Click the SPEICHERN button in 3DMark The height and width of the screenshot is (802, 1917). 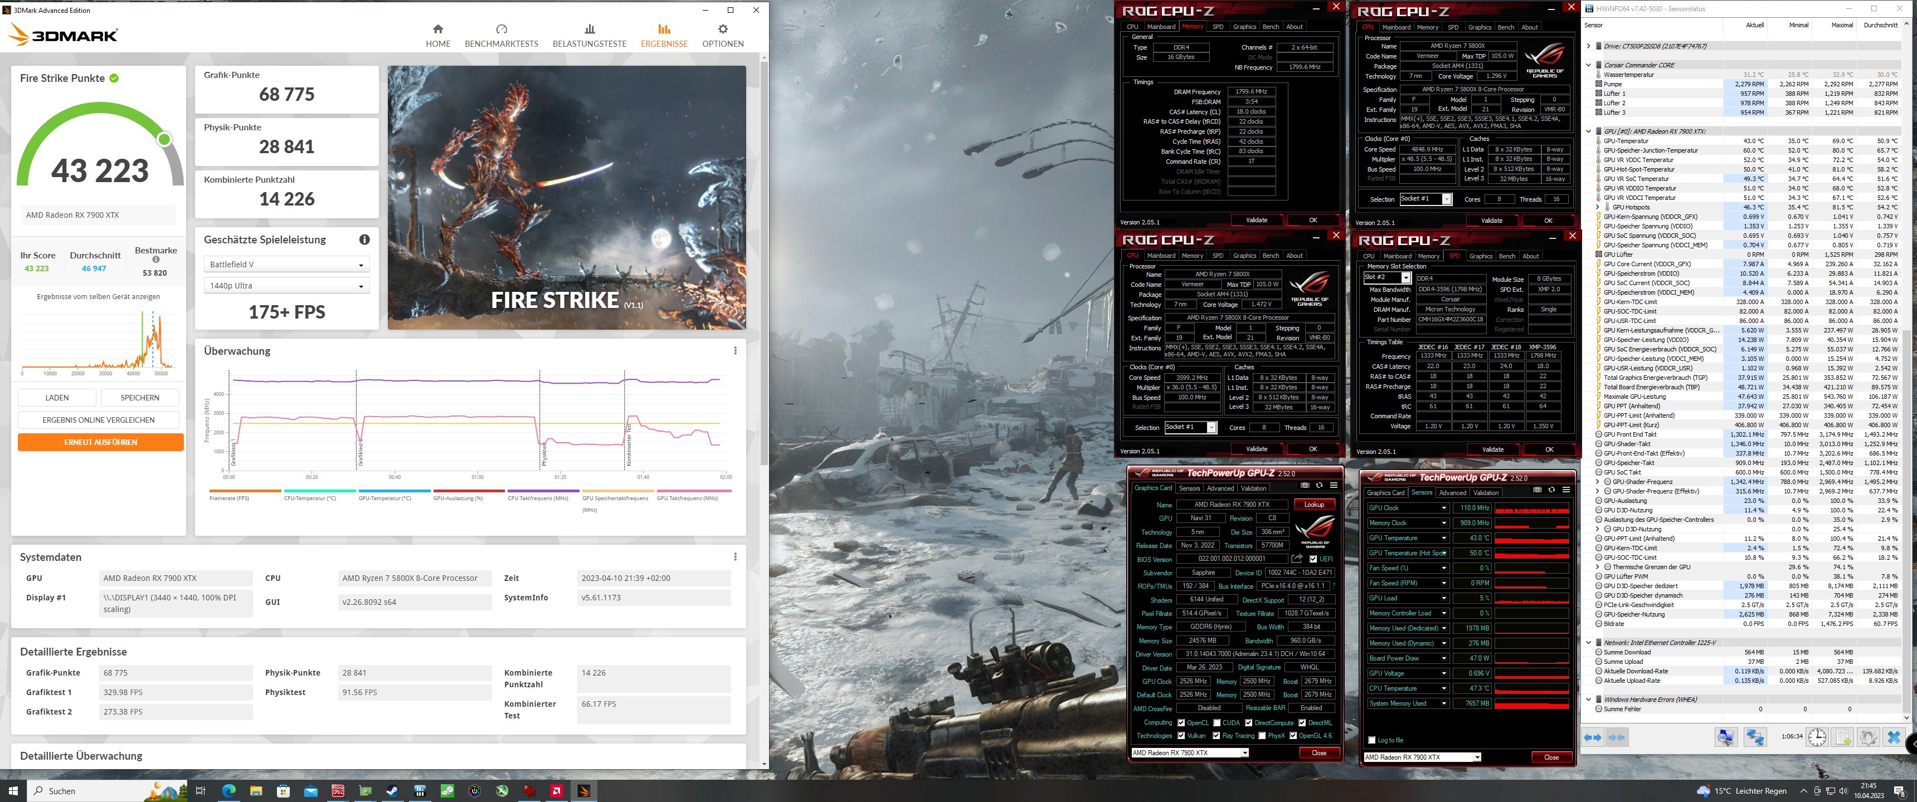pyautogui.click(x=140, y=397)
